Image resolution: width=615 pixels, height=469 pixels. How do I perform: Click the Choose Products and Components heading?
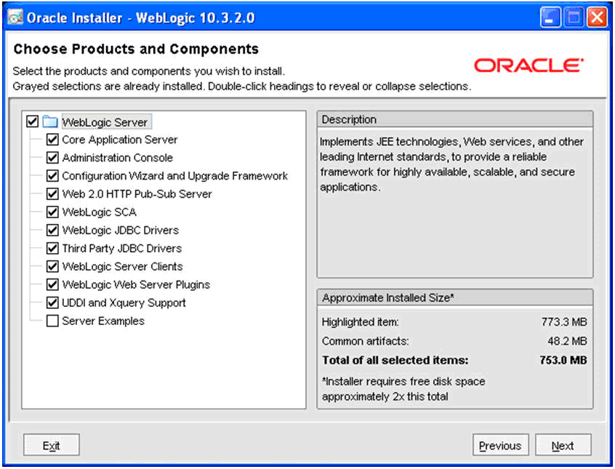point(136,49)
